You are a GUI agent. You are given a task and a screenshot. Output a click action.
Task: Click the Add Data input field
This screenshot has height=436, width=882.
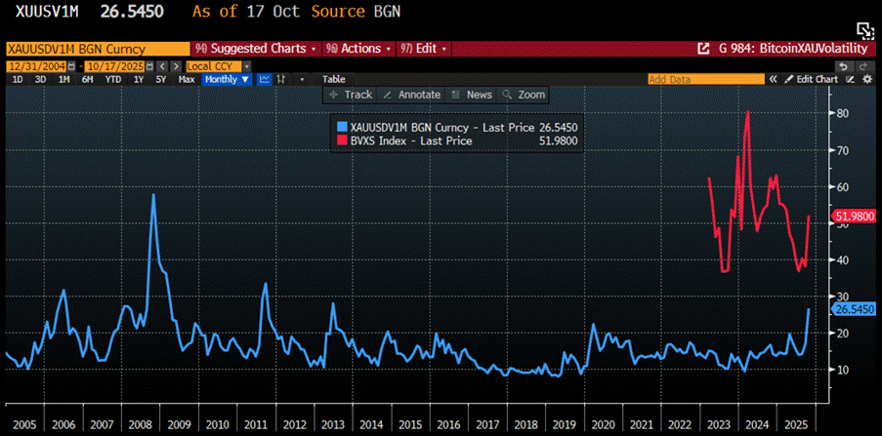[706, 79]
